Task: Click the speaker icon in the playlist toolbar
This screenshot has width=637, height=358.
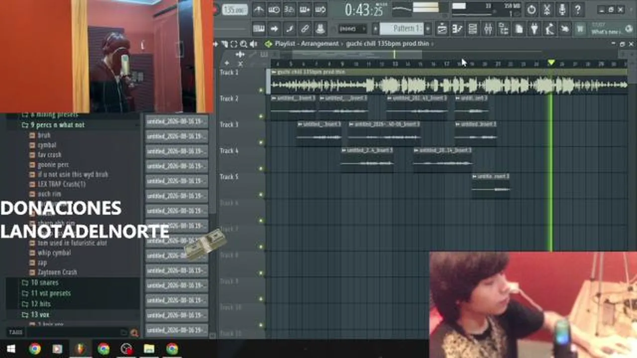Action: 253,44
